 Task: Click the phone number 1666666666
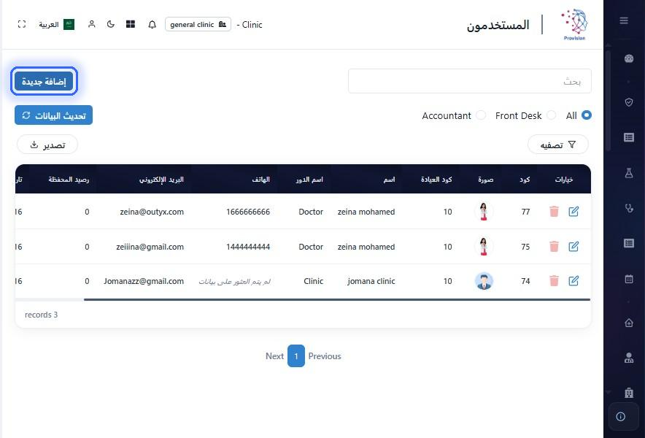coord(248,212)
